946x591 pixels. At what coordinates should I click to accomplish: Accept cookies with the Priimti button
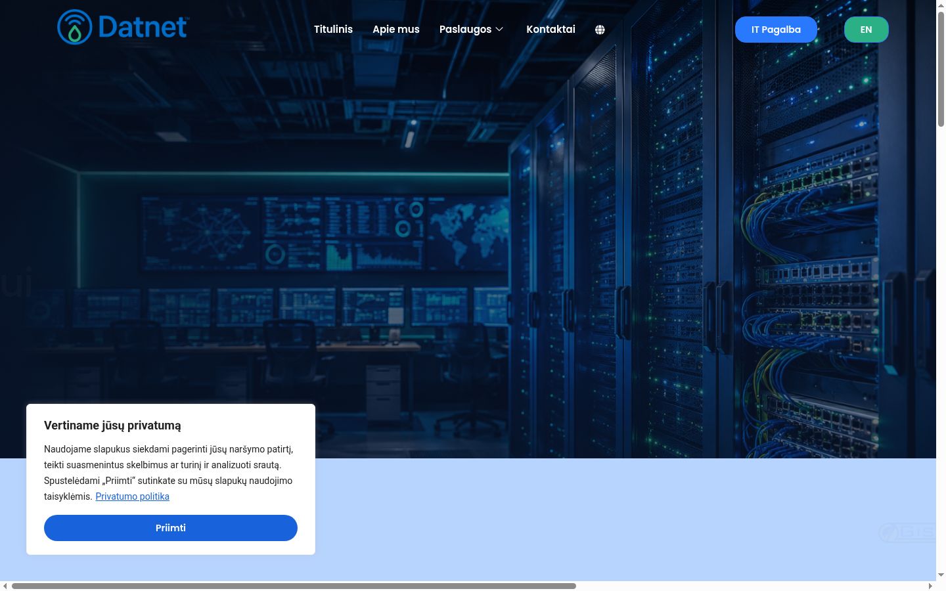tap(171, 528)
